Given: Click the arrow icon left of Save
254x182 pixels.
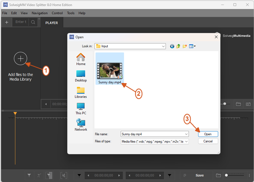Looking at the screenshot, I should (185, 175).
